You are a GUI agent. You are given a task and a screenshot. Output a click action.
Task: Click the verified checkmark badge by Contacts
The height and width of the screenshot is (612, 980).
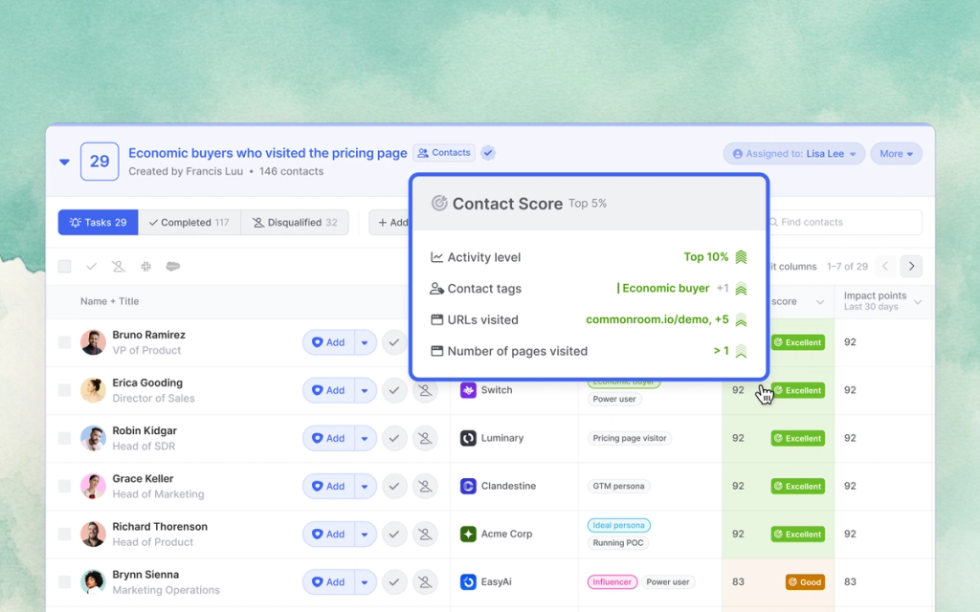coord(488,152)
